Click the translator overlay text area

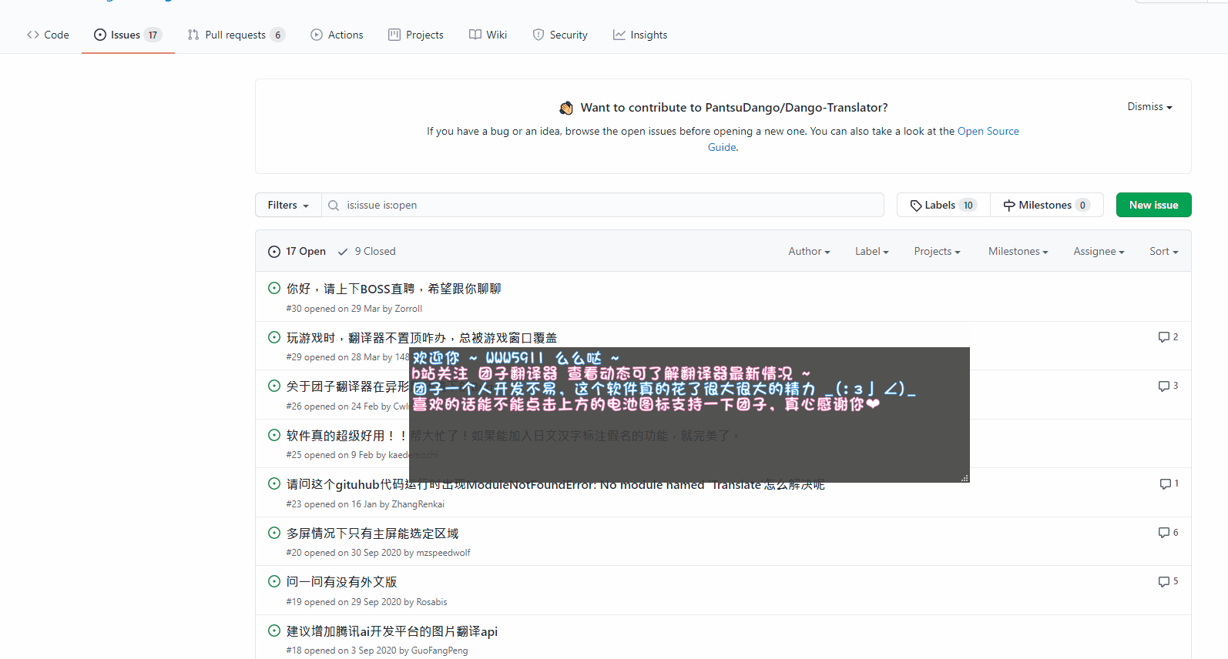pos(689,415)
